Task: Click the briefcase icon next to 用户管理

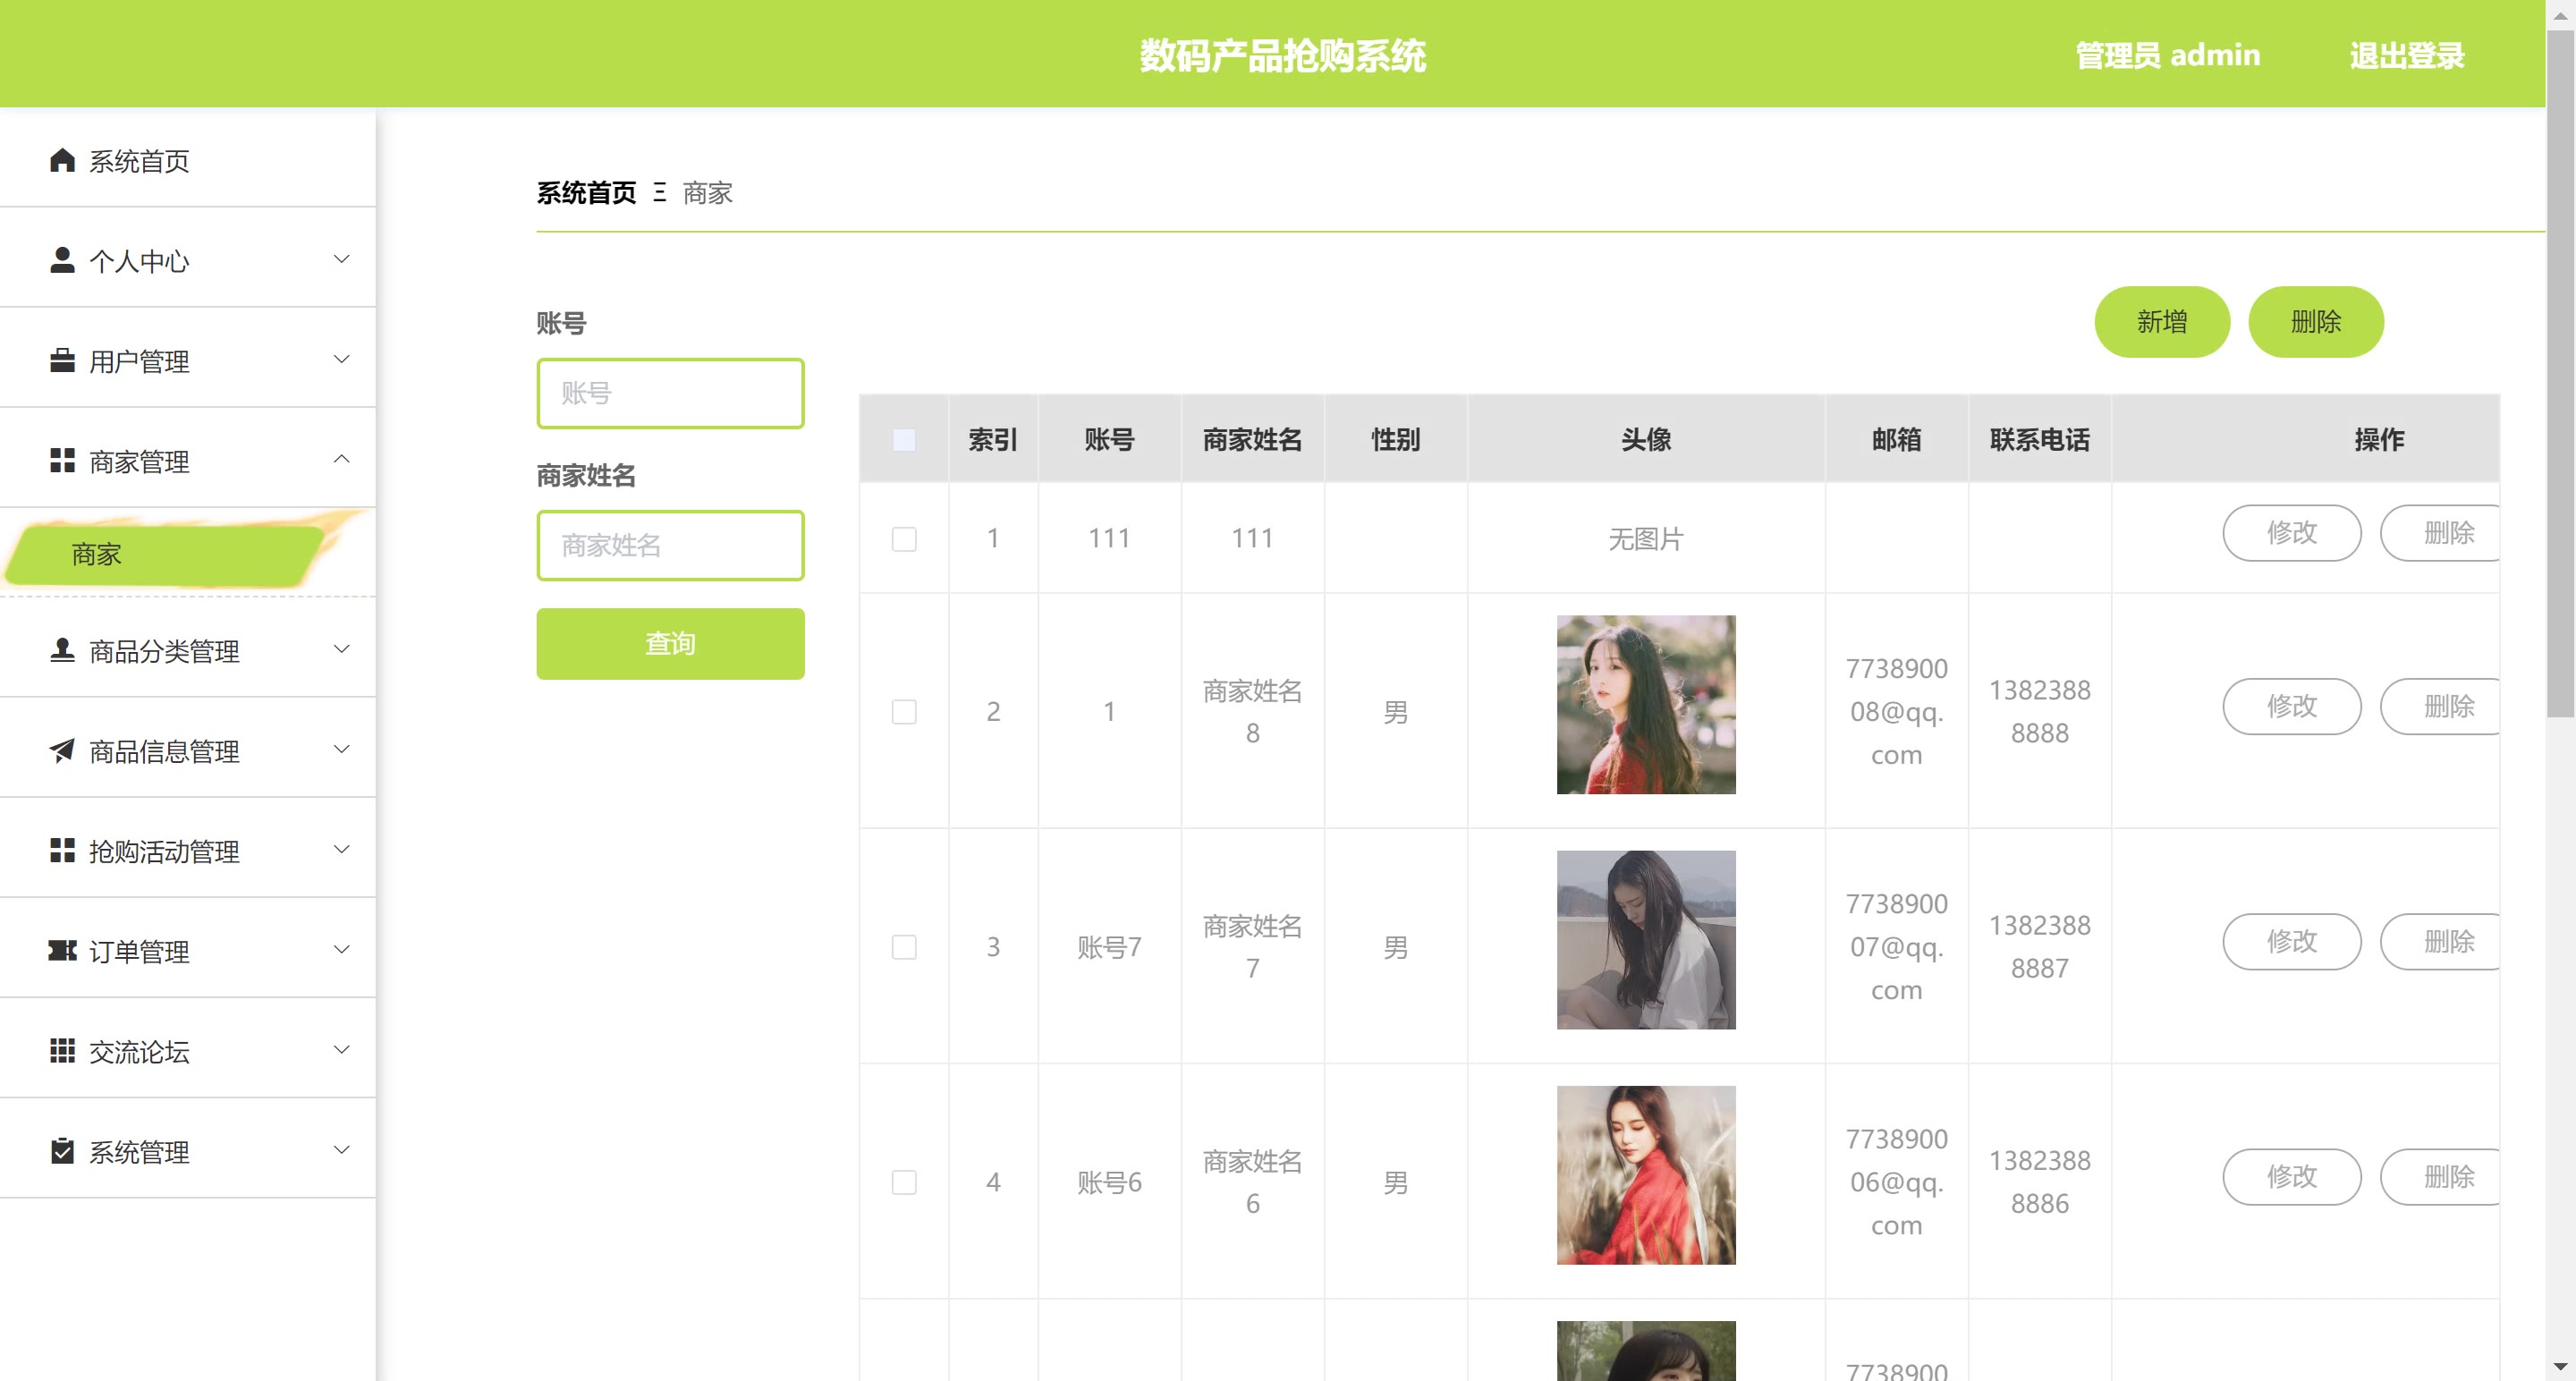Action: click(62, 360)
